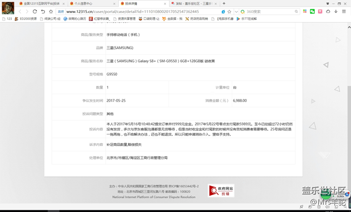Open the 金数据 bookmark
Viewport: 351px width, 212px height.
click(172, 19)
